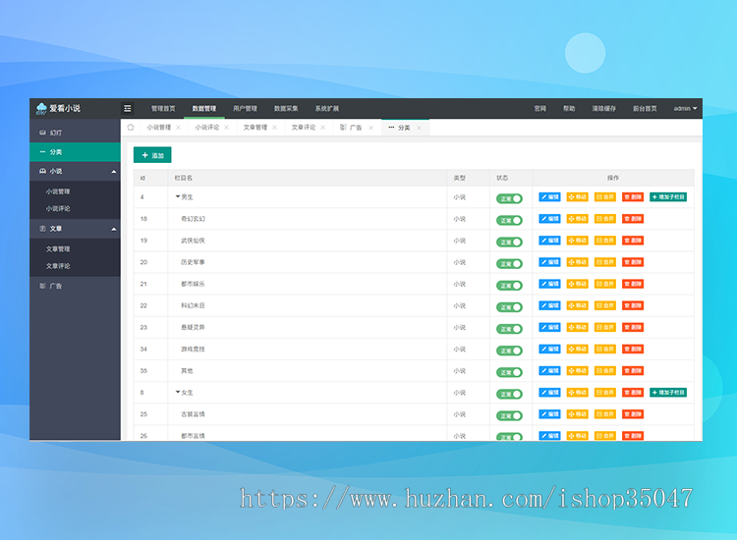Move the 奇幻玄幻 category
This screenshot has height=540, width=737.
tap(577, 219)
